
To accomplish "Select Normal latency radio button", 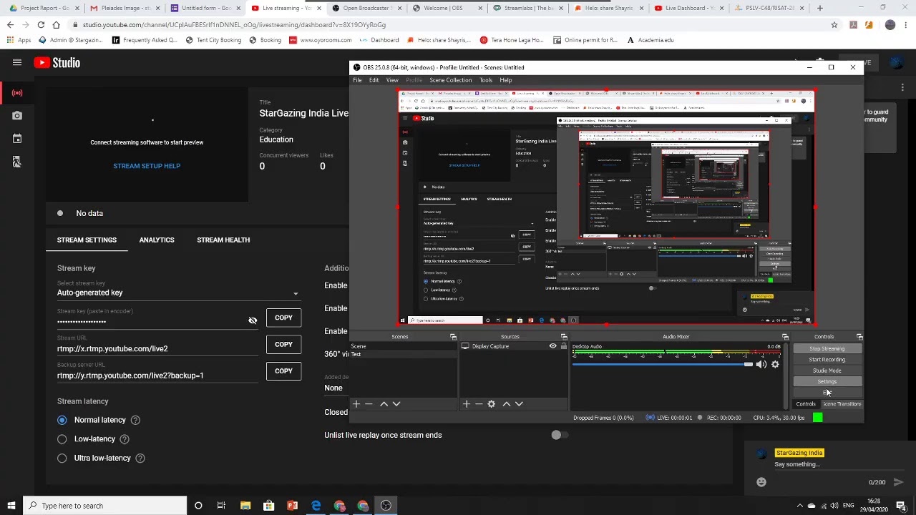I will pyautogui.click(x=62, y=420).
